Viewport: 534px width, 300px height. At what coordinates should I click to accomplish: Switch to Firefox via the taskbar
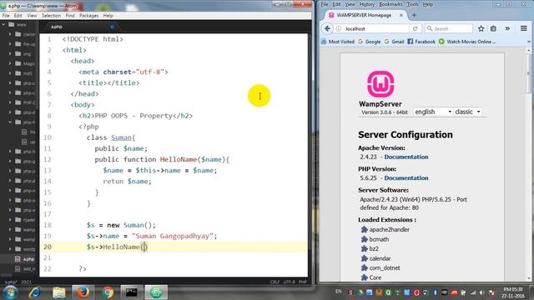tap(83, 292)
